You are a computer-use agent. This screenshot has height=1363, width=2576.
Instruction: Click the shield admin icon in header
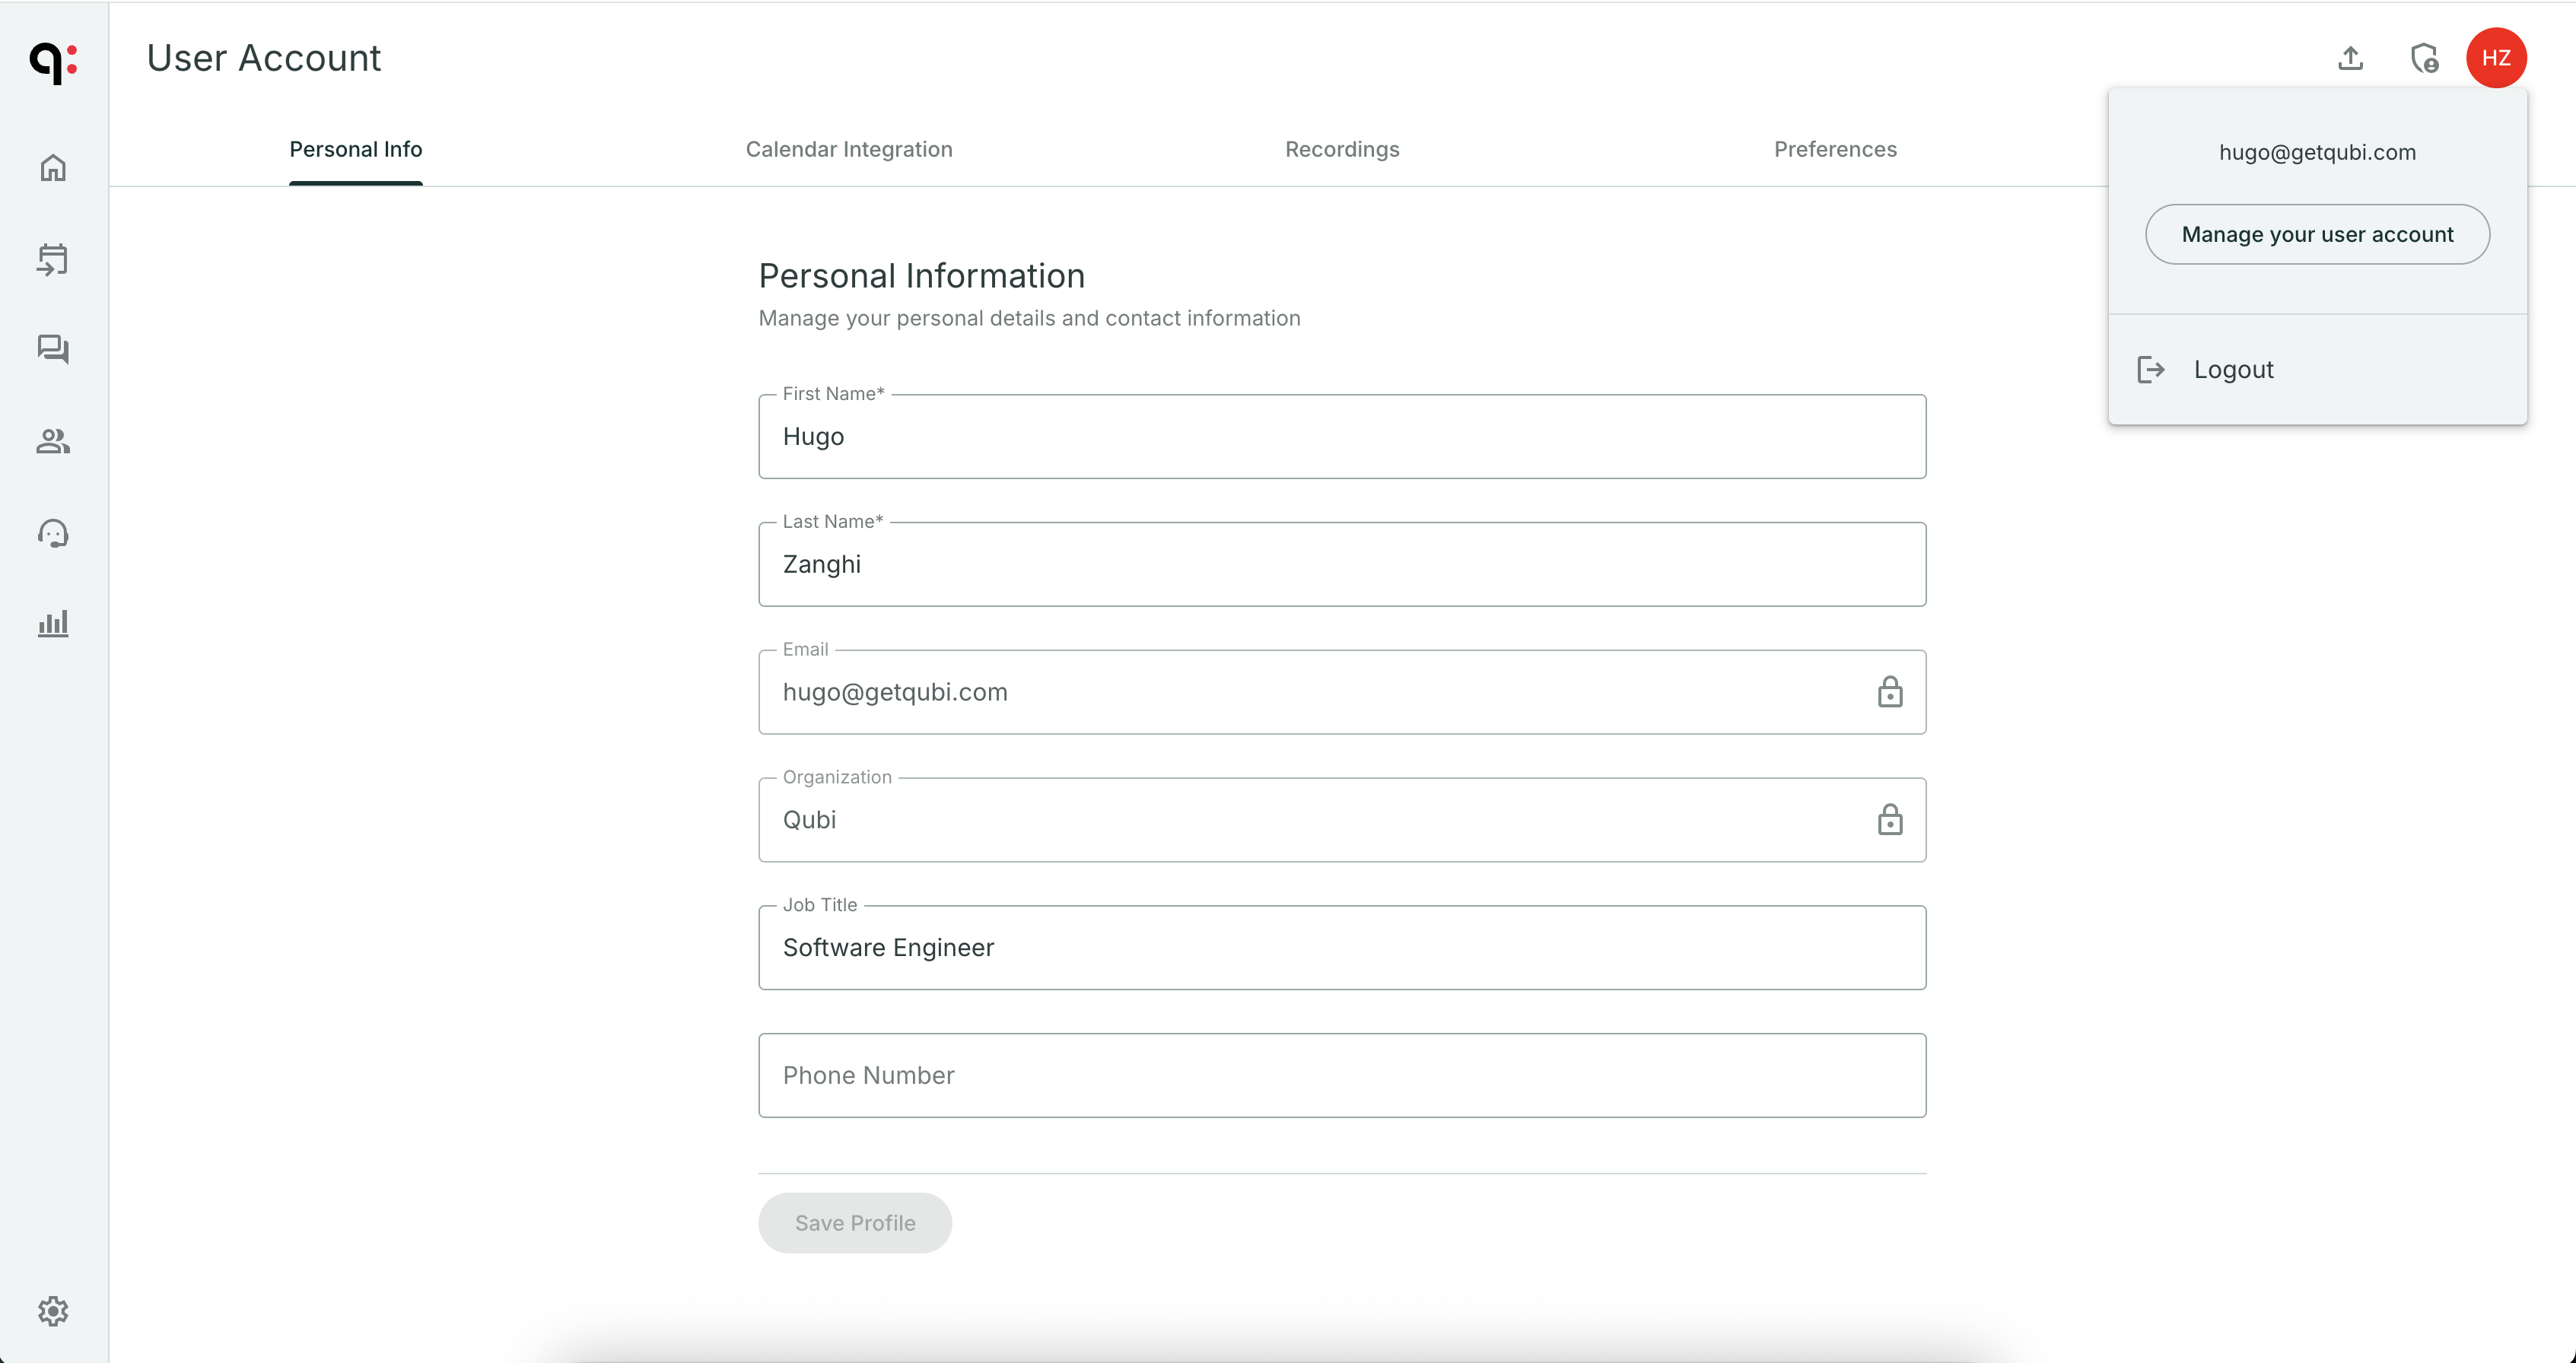[x=2424, y=58]
